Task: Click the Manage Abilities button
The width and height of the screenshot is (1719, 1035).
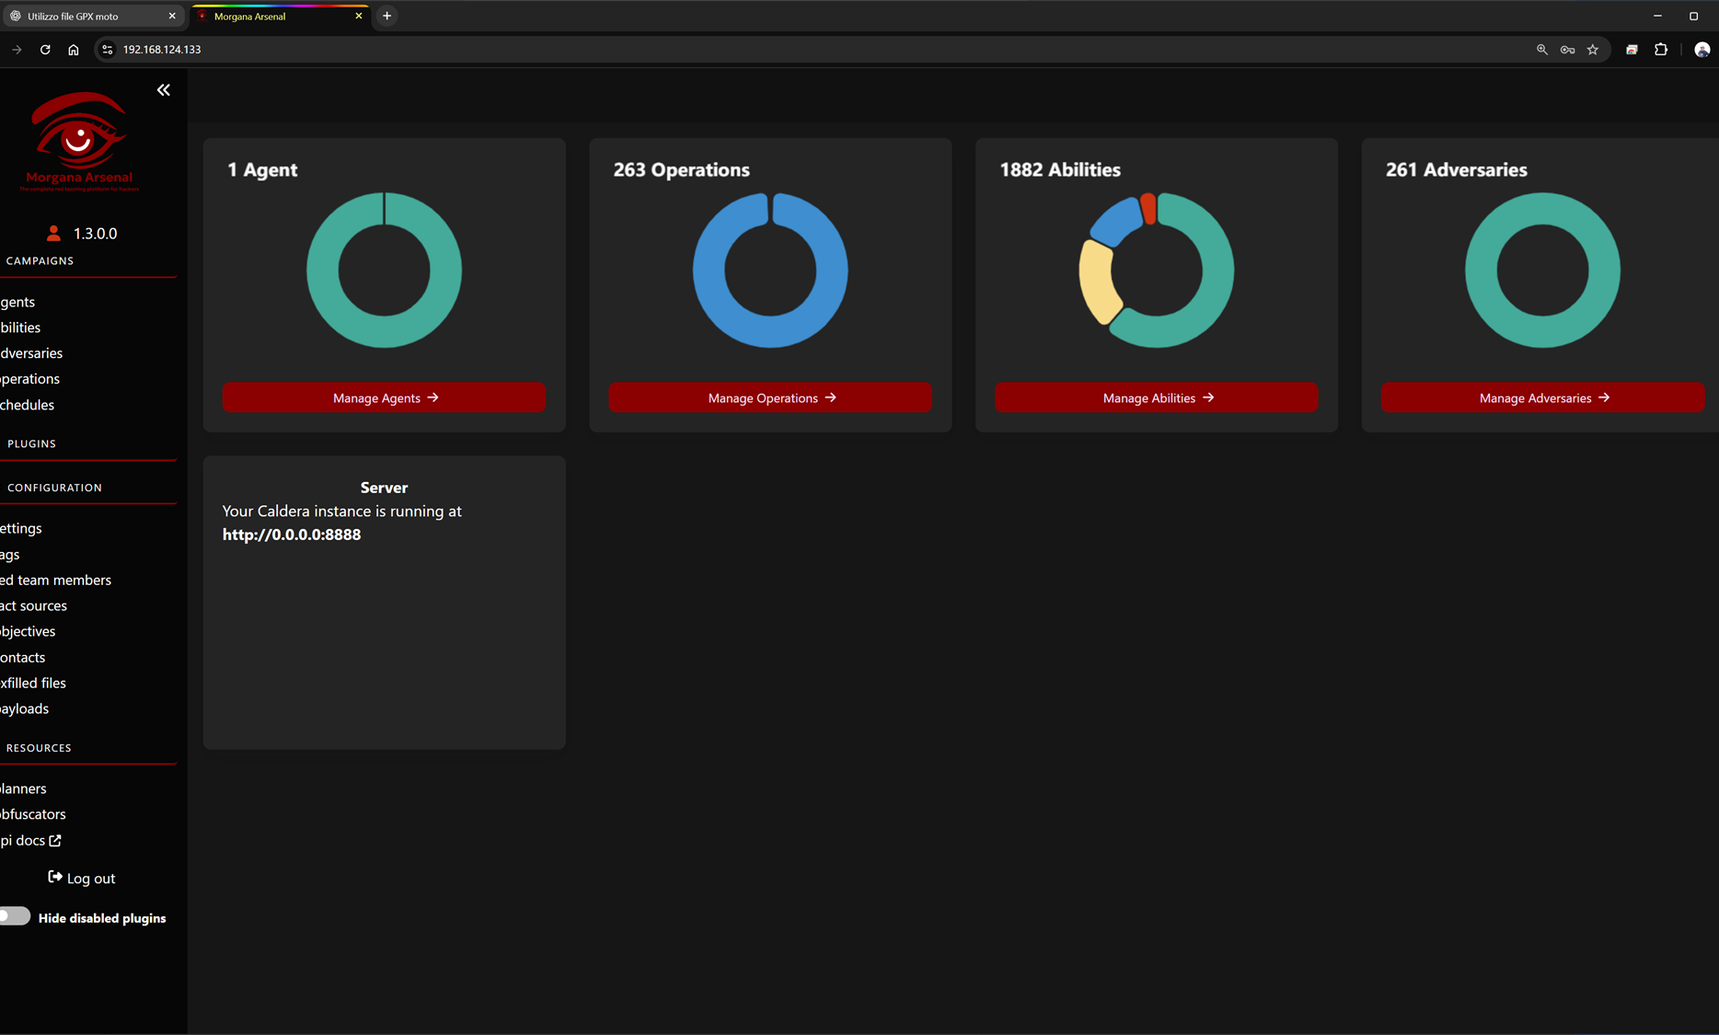Action: 1156,397
